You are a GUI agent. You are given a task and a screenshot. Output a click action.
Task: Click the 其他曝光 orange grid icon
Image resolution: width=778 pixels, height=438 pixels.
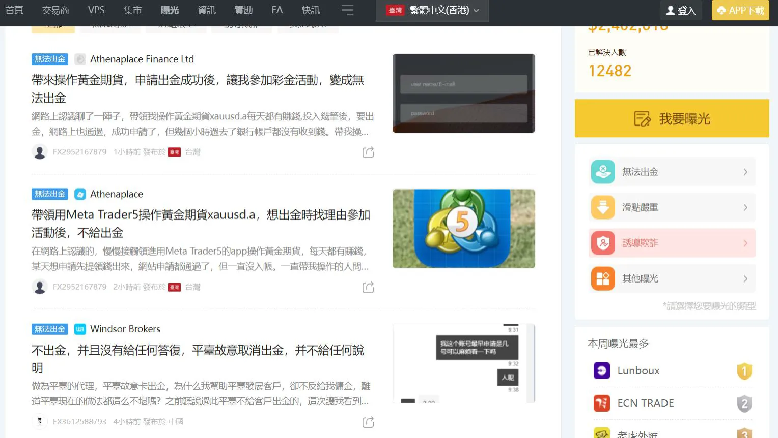[603, 278]
